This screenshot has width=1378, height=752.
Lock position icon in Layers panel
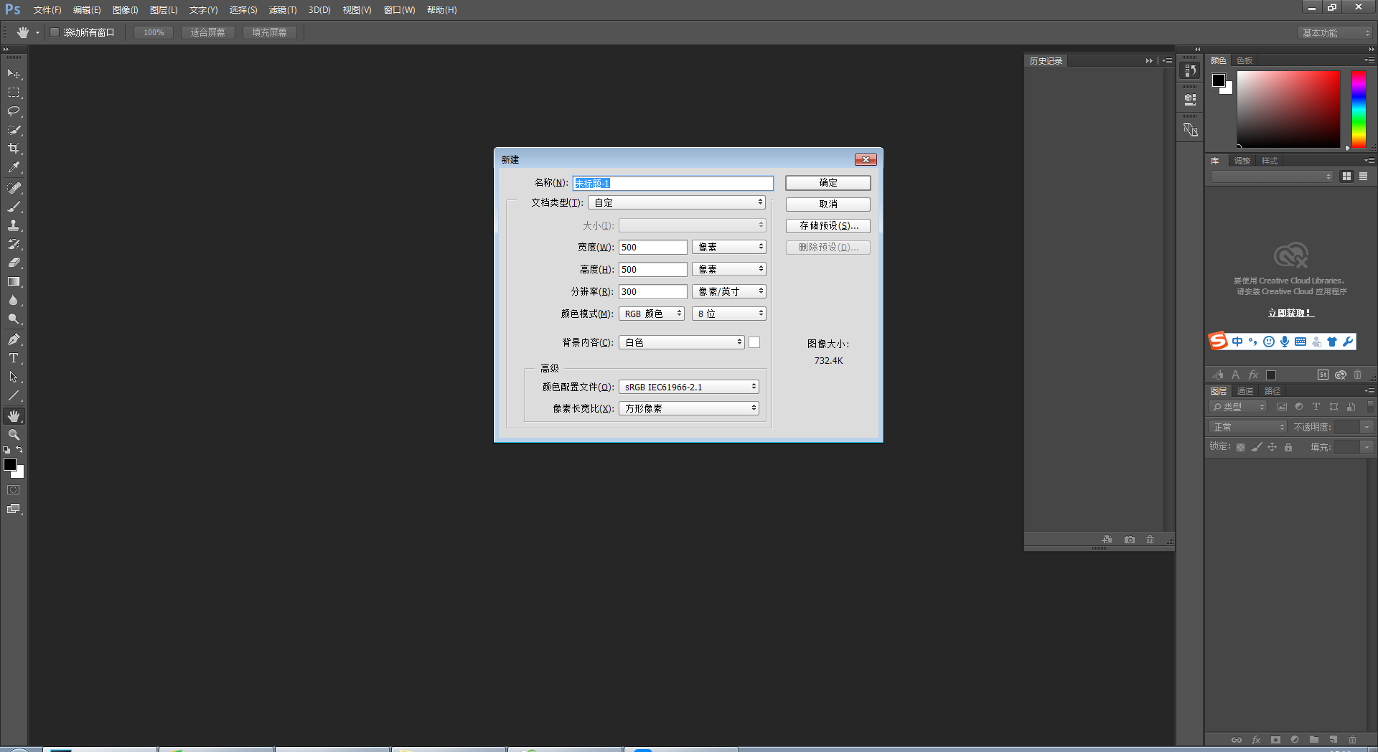coord(1272,447)
